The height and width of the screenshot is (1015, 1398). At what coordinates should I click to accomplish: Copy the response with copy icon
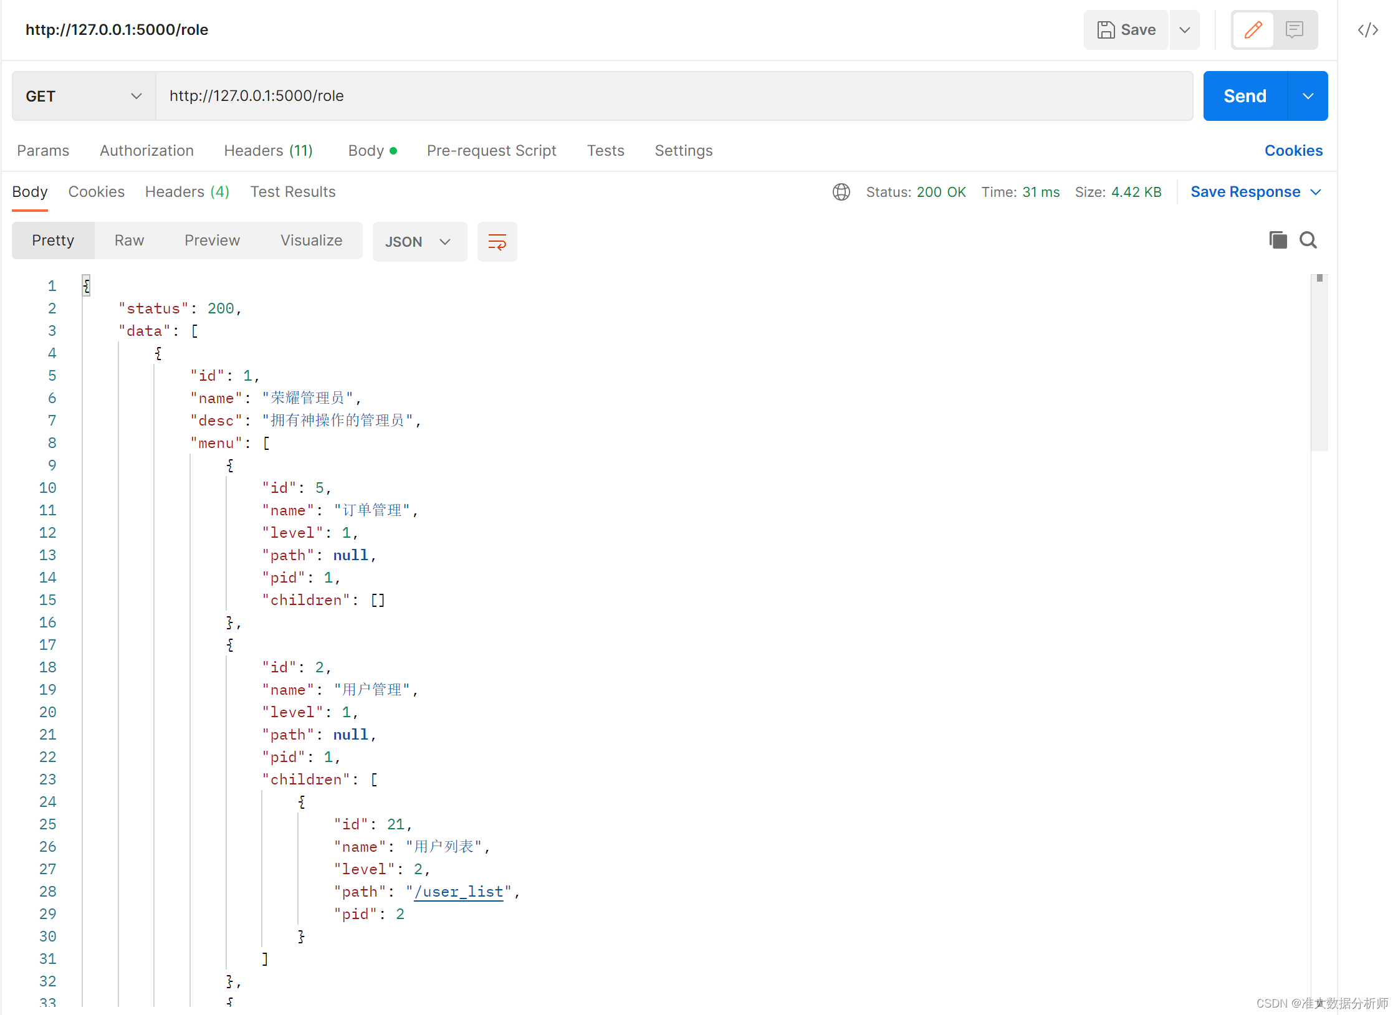coord(1278,240)
